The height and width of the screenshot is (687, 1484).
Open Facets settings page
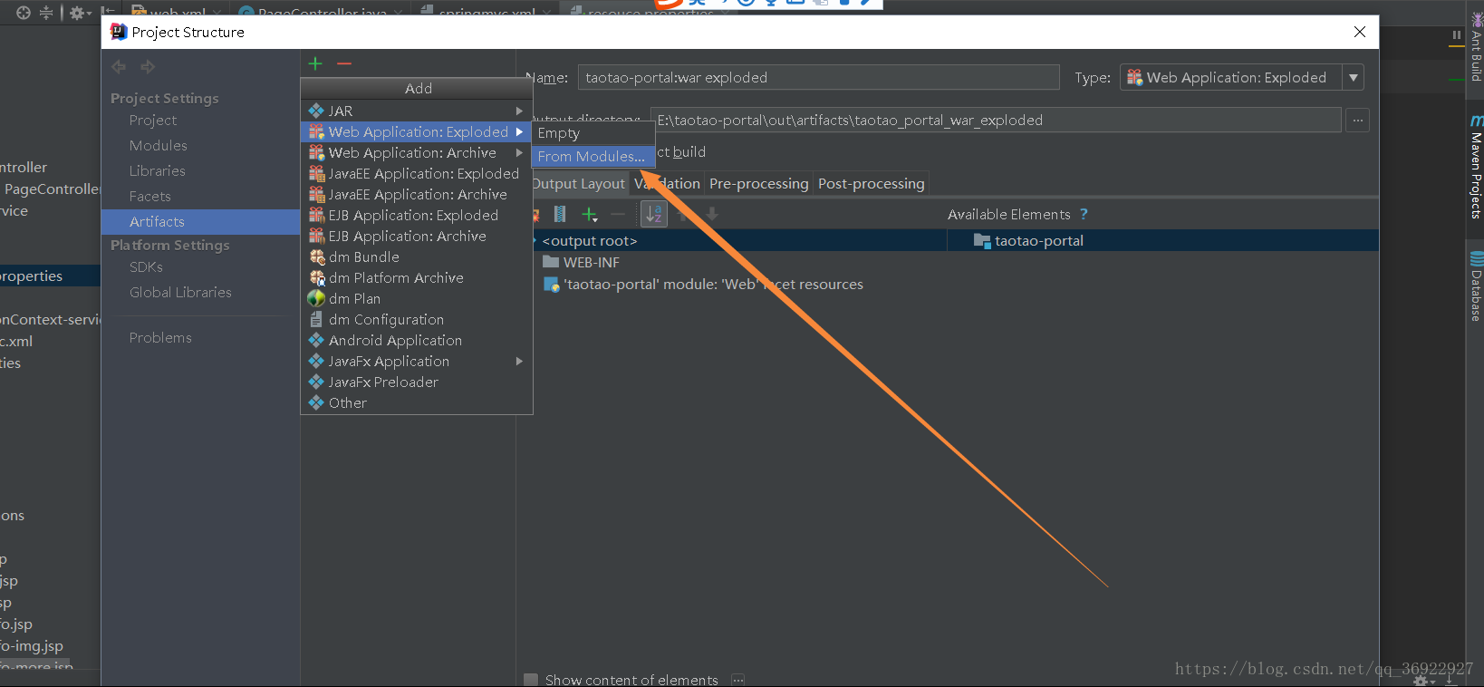click(x=150, y=196)
